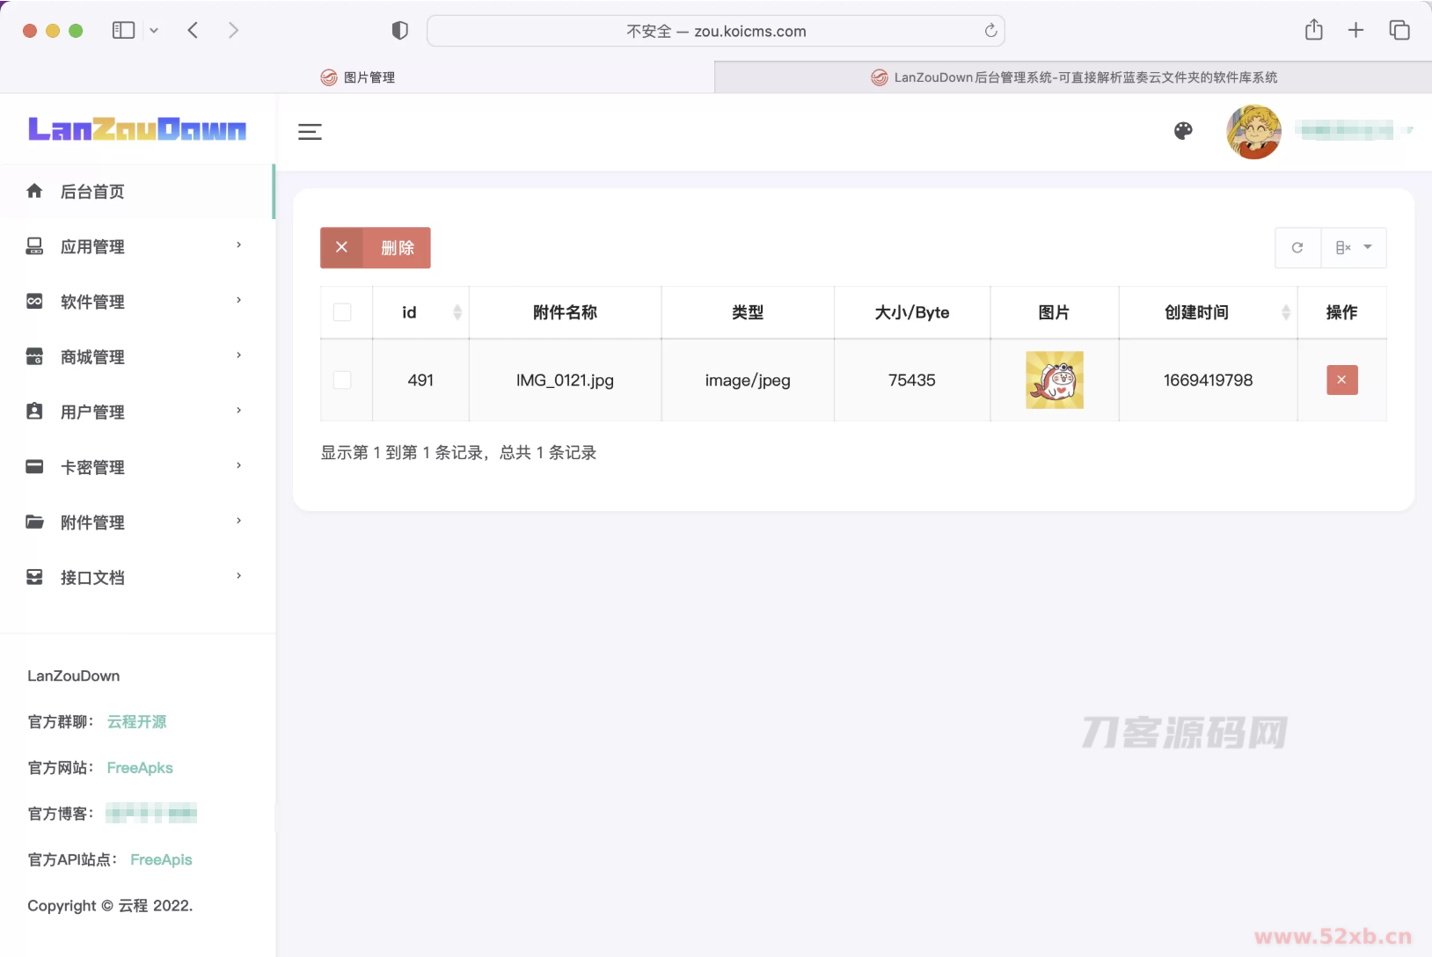The height and width of the screenshot is (957, 1432).
Task: Expand the 应用管理 sidebar menu
Action: click(136, 247)
